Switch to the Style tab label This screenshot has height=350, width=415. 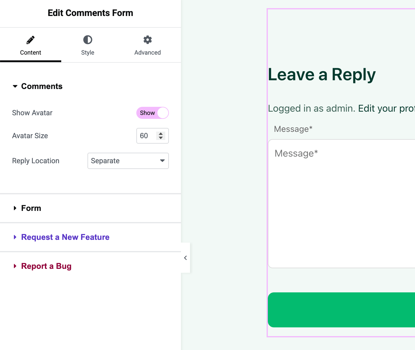pos(88,52)
